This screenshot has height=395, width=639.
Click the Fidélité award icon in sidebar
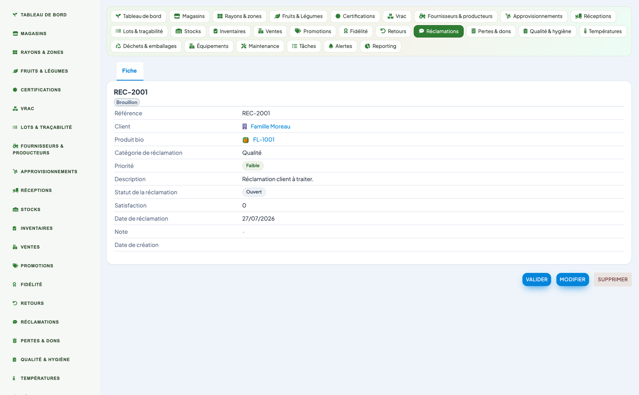pos(15,285)
